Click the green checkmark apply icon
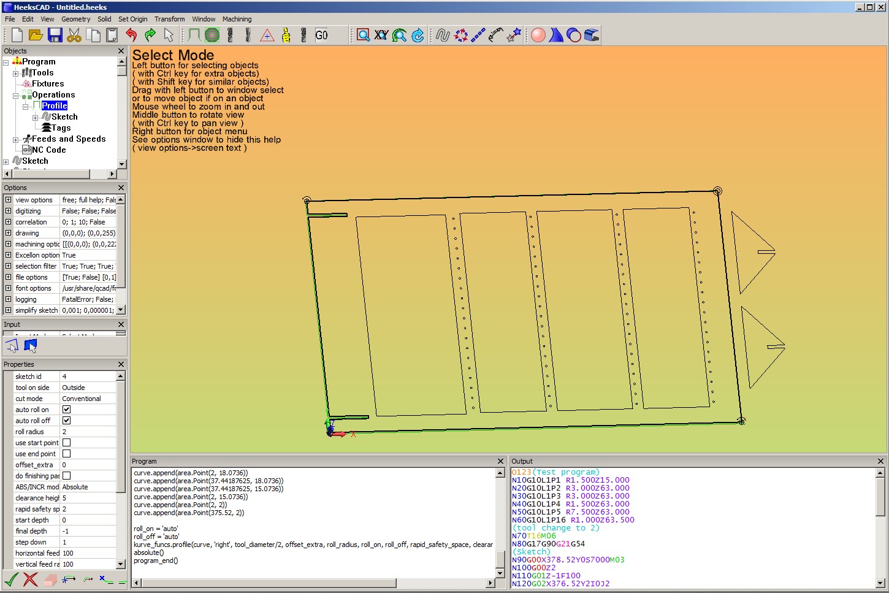 coord(12,579)
